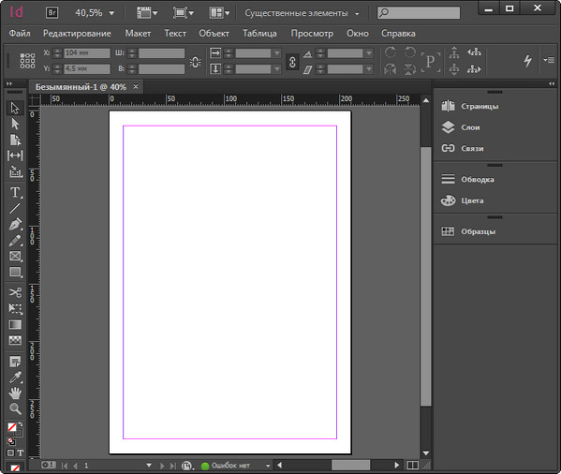561x474 pixels.
Task: Swap fill and stroke colors
Action: click(21, 424)
